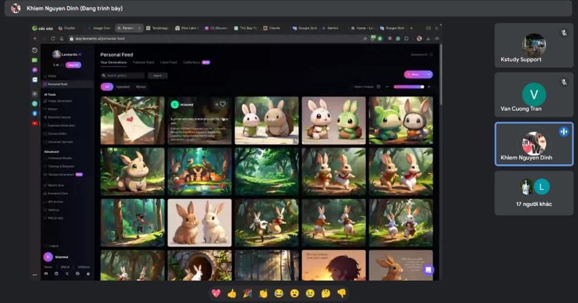Send the thumbs up reaction

pos(232,293)
